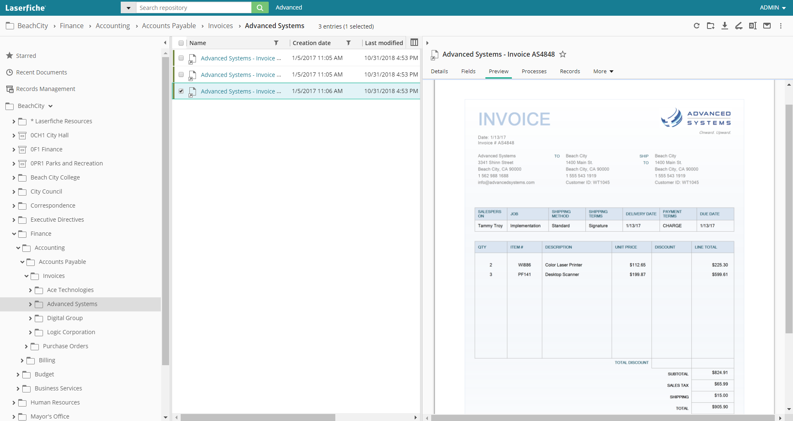Download the selected invoice
Viewport: 793px width, 421px height.
(x=725, y=26)
